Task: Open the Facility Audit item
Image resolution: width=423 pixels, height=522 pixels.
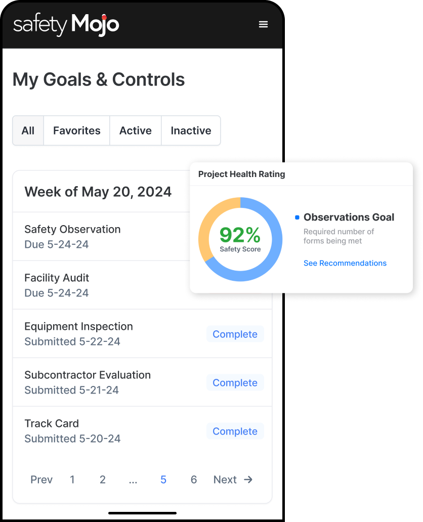Action: pyautogui.click(x=57, y=285)
